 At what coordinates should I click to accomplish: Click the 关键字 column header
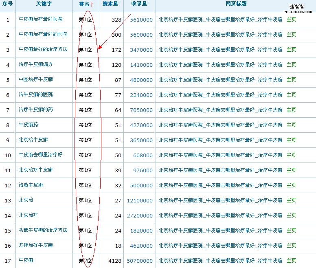(x=44, y=4)
